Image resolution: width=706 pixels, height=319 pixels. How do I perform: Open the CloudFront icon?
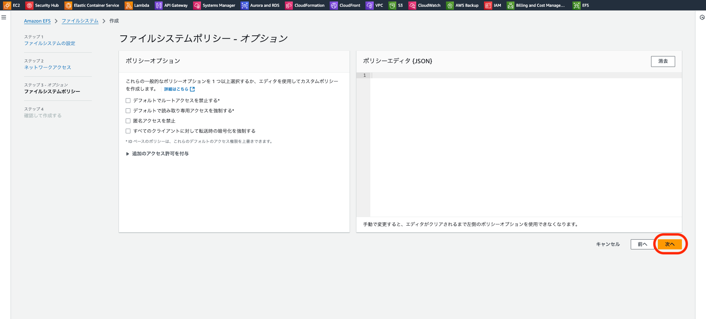pos(334,5)
